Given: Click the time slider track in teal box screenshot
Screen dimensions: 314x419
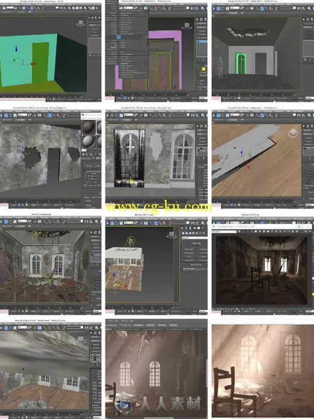Looking at the screenshot, I should (43, 97).
